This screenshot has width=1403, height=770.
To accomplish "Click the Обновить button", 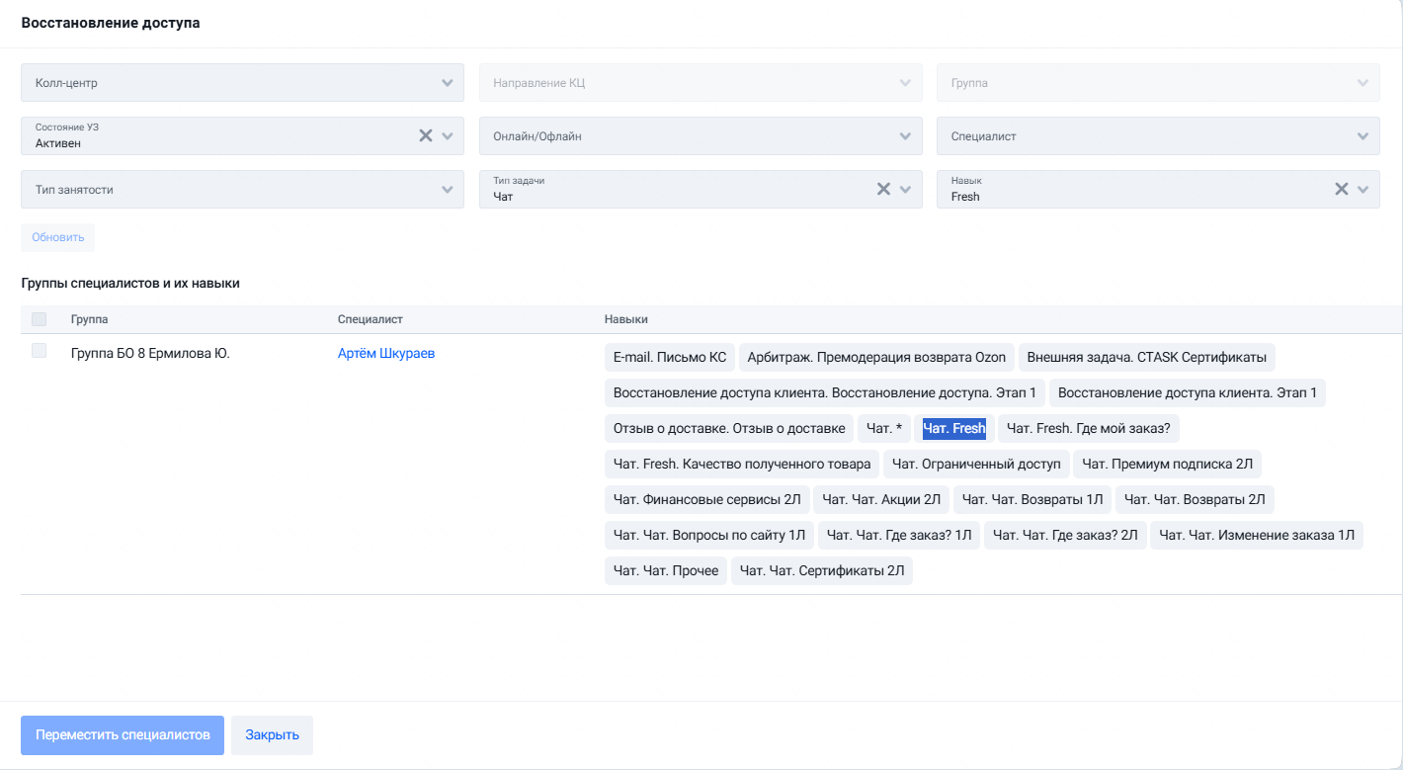I will pos(58,237).
